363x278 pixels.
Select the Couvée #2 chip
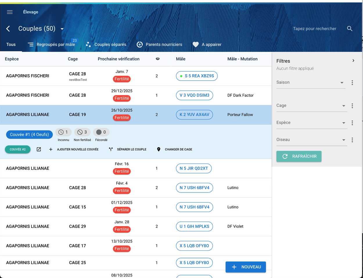click(18, 149)
